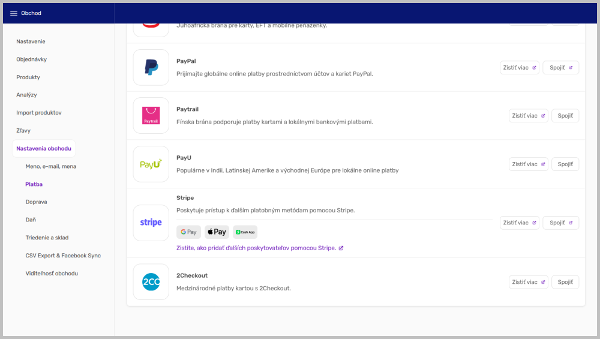Select the Cash App badge
600x339 pixels.
tap(245, 232)
